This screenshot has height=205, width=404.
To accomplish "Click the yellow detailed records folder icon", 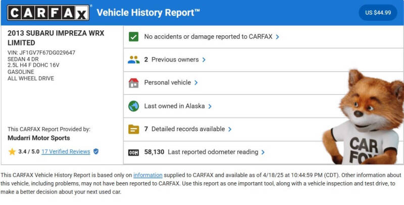I will click(133, 129).
